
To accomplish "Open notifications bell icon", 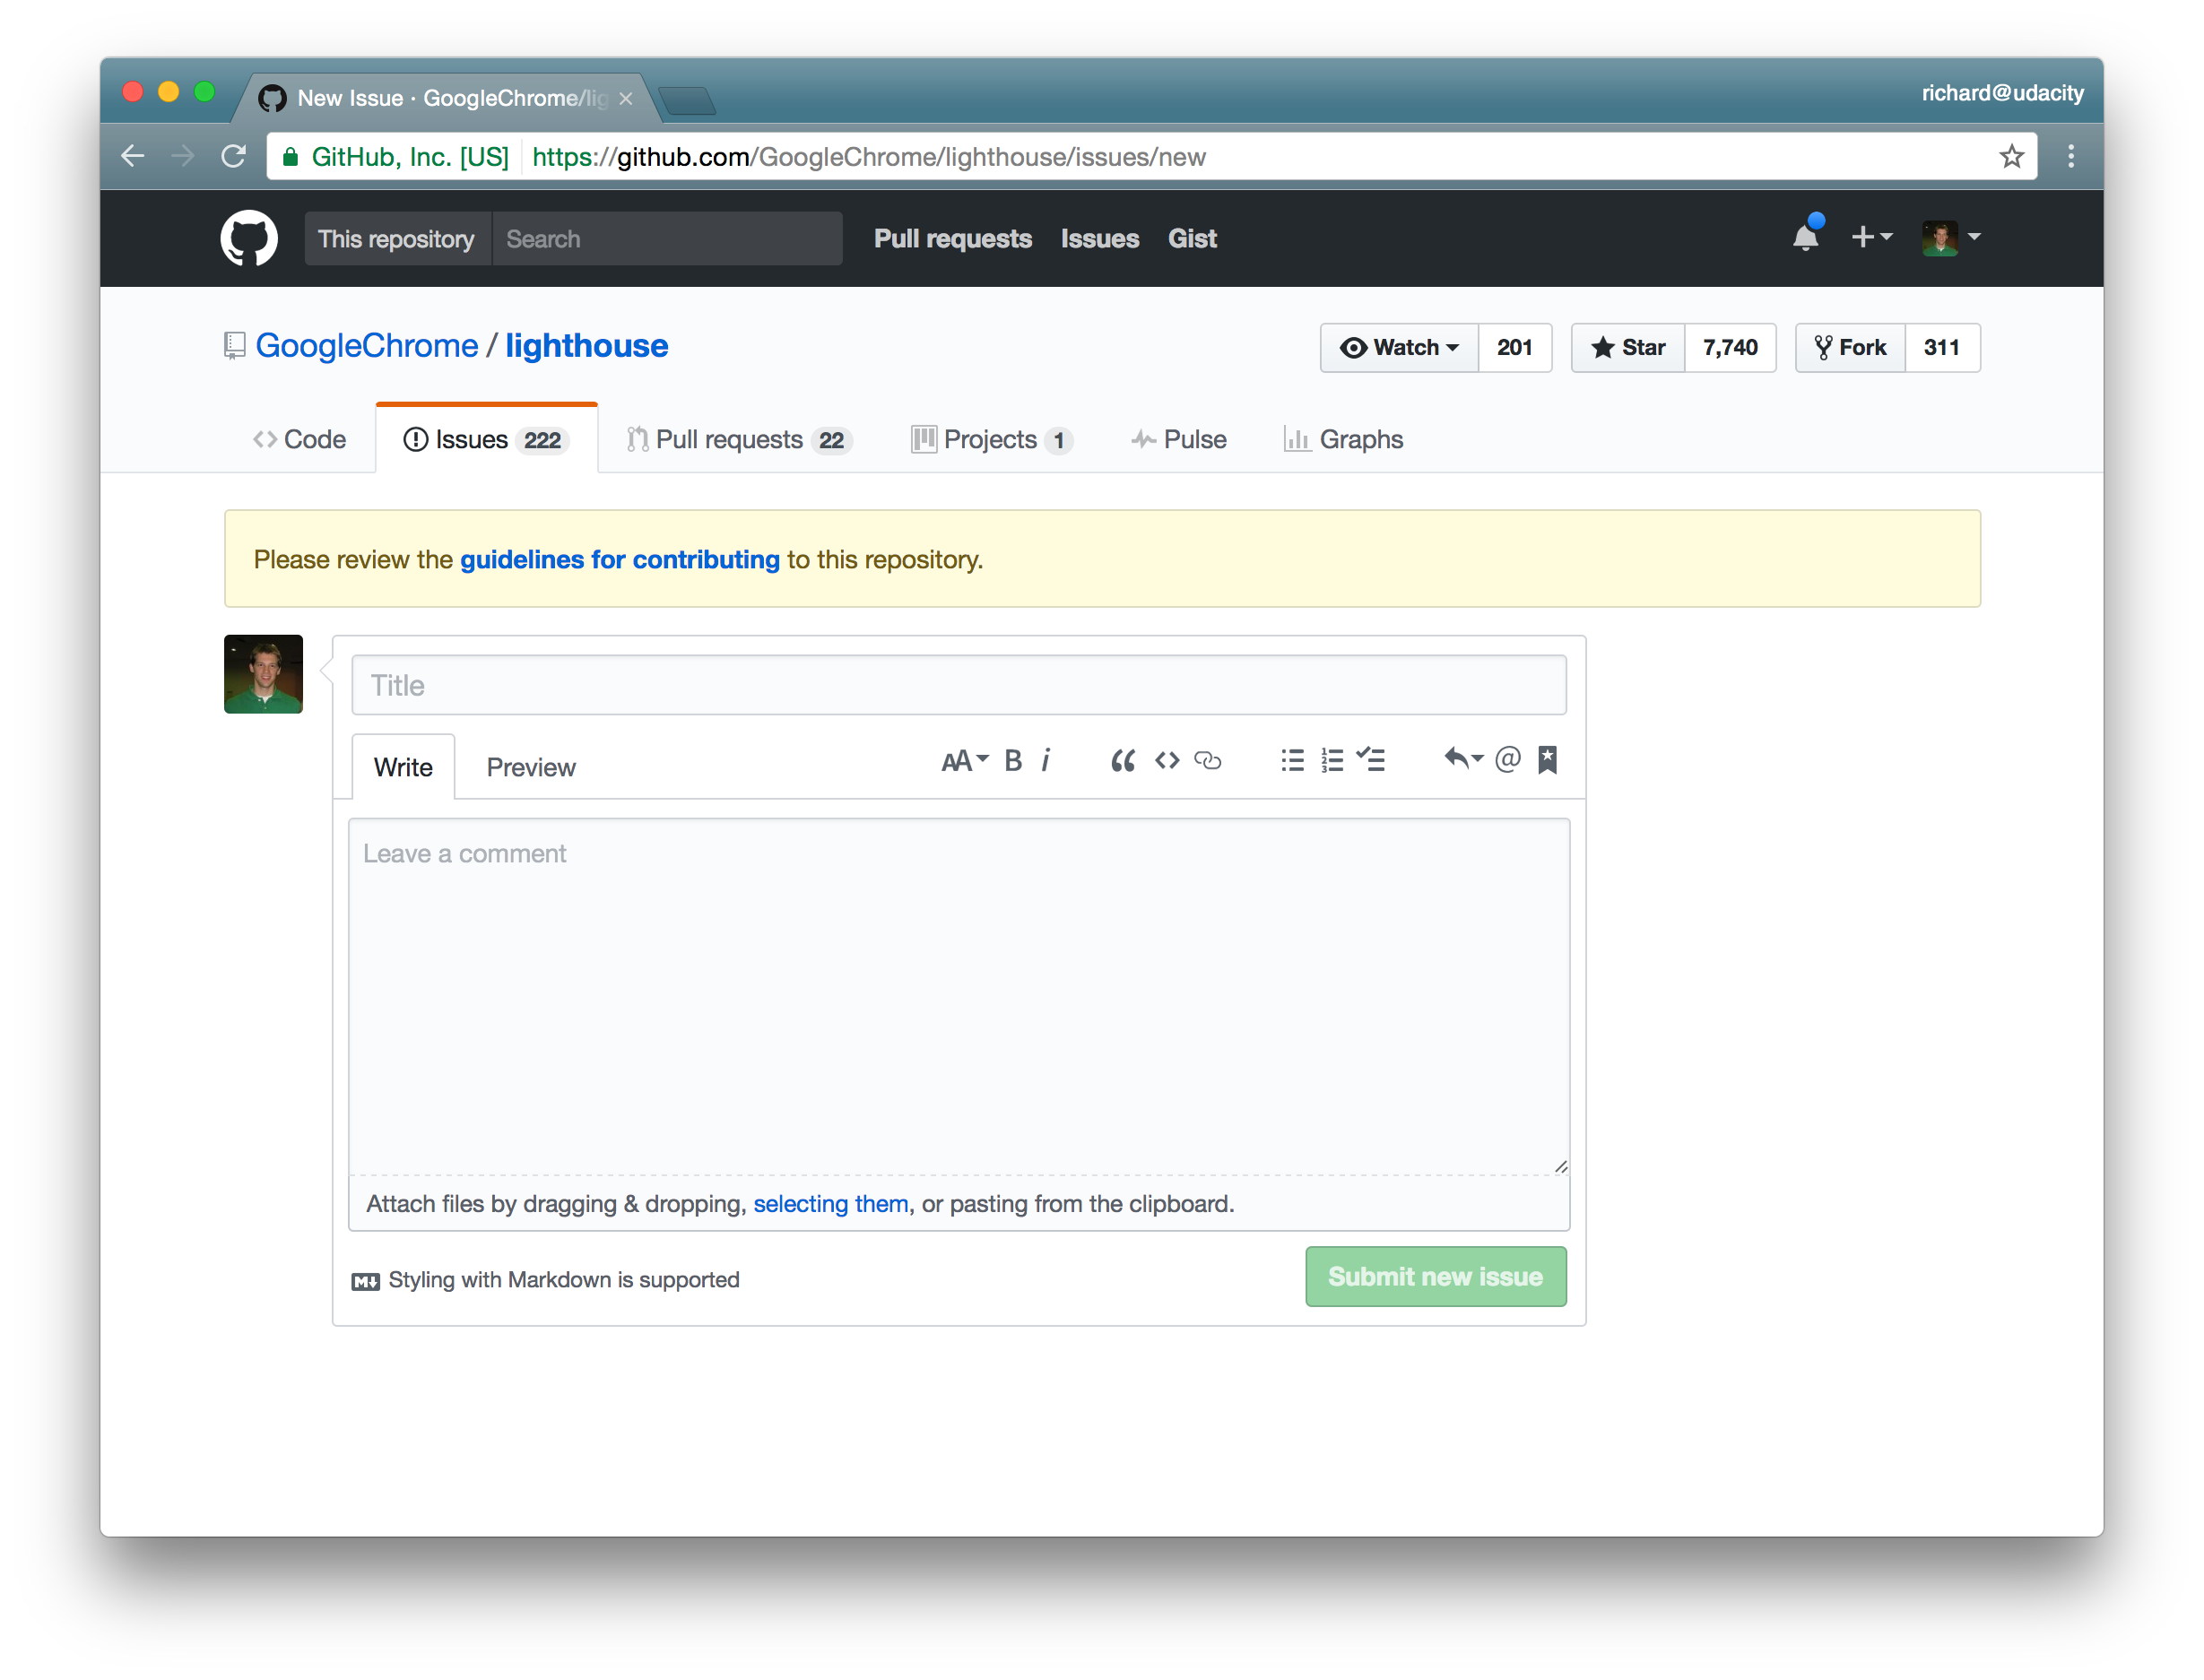I will [x=1805, y=238].
